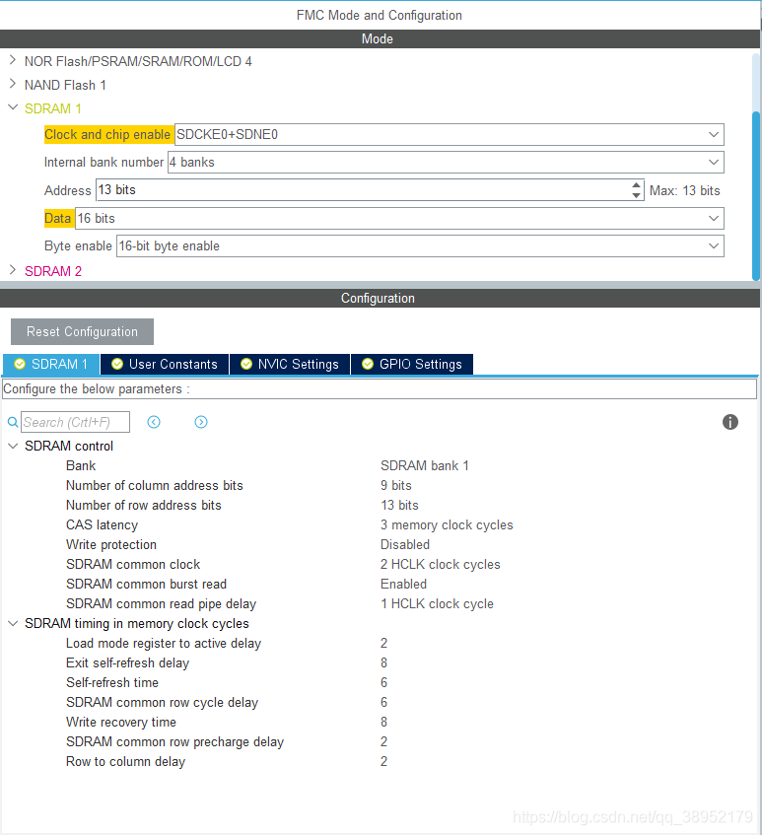Click the CAS latency parameter label
The width and height of the screenshot is (762, 835).
(x=102, y=524)
